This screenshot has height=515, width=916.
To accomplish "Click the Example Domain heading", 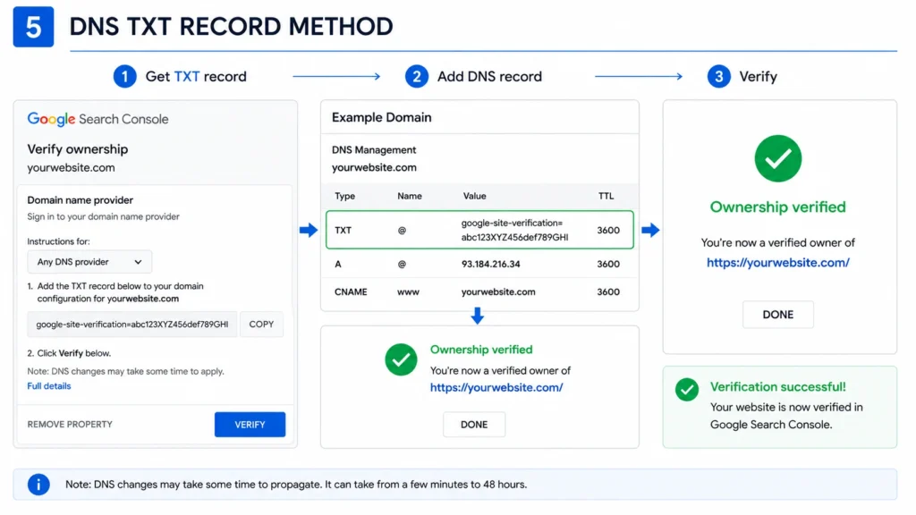I will (381, 117).
